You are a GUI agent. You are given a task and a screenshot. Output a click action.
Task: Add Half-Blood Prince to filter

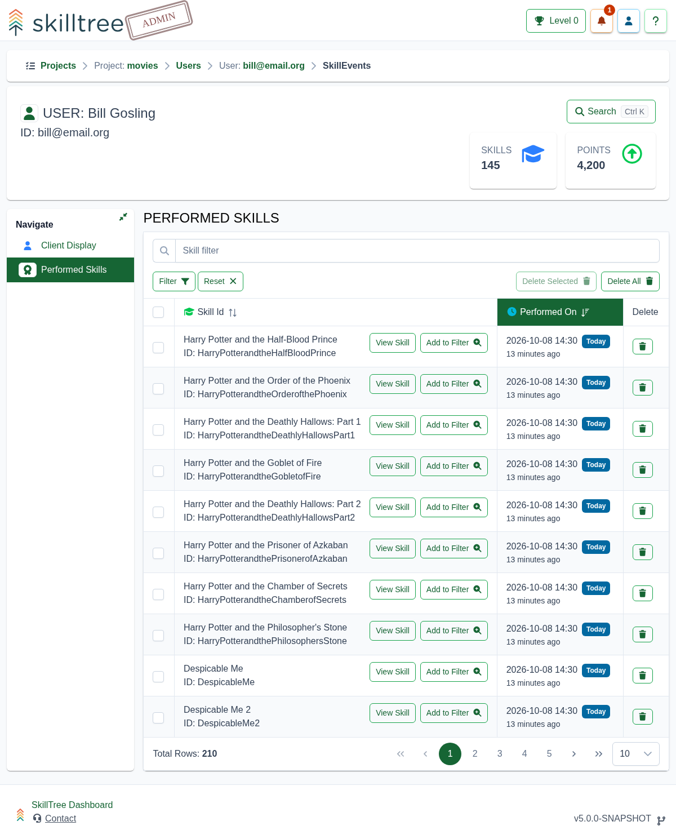(454, 343)
